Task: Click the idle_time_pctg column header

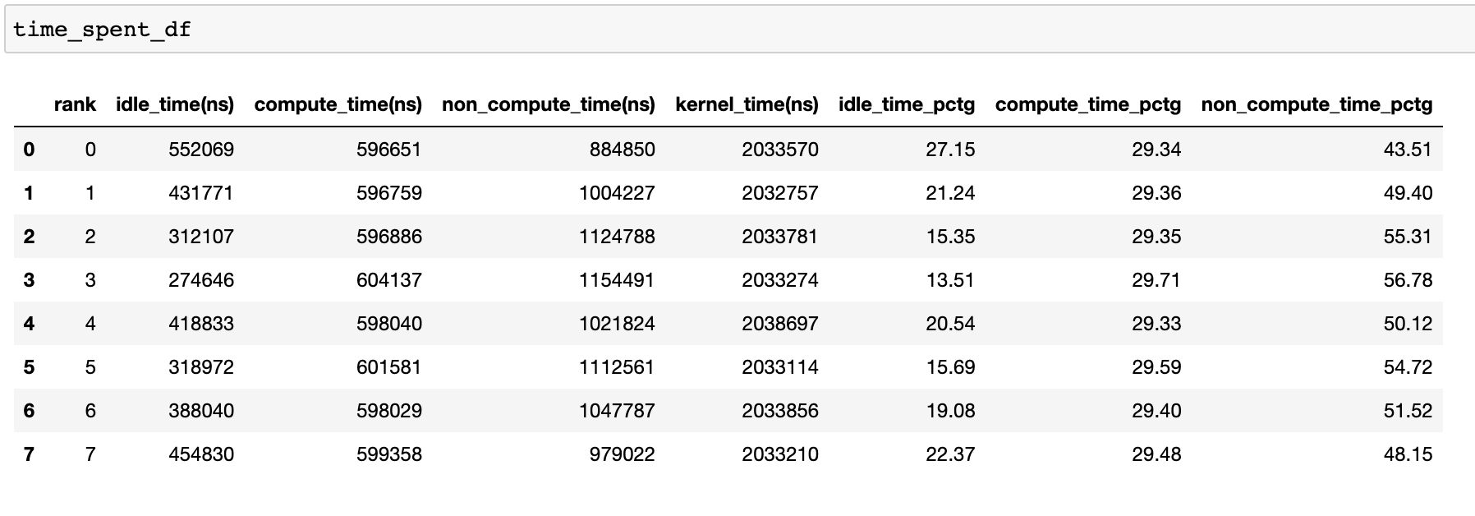Action: 906,104
